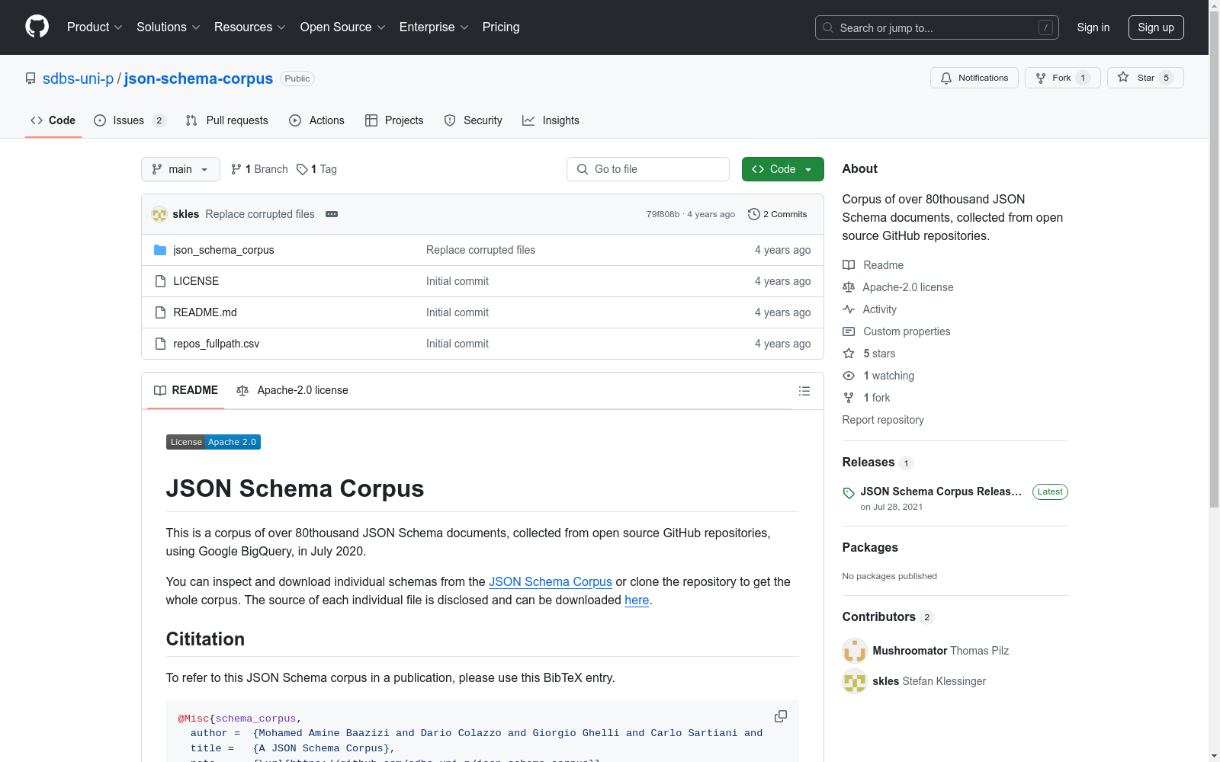Expand the Open Source menu
The width and height of the screenshot is (1220, 762).
click(343, 27)
